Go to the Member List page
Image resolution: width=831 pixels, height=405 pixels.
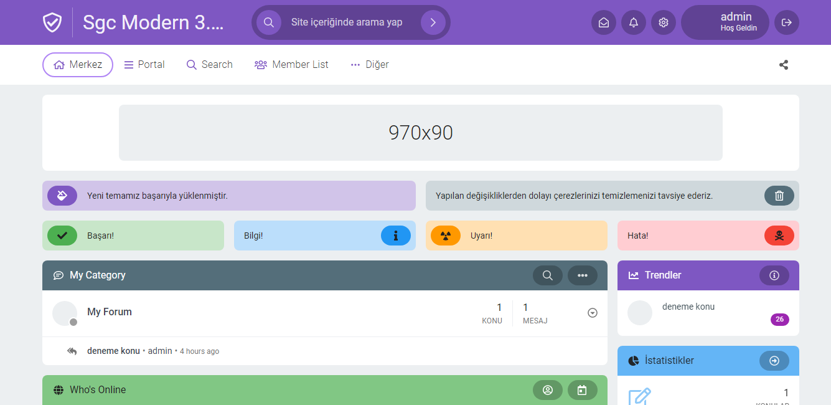tap(291, 65)
